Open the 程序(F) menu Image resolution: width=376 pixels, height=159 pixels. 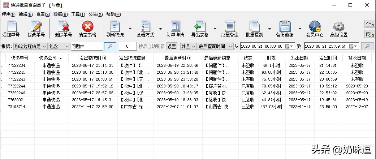(x=8, y=14)
